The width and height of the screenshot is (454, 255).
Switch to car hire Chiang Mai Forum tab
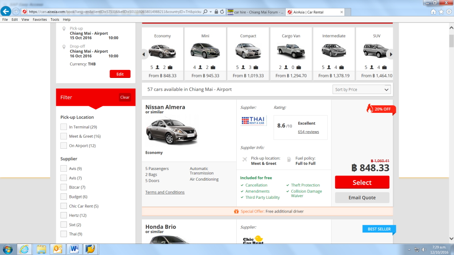256,12
